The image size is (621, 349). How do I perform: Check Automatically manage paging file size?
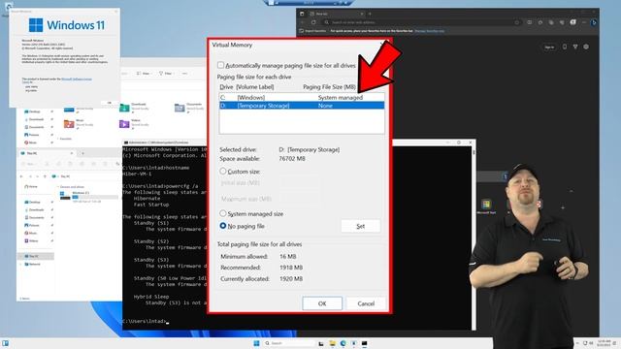[220, 65]
